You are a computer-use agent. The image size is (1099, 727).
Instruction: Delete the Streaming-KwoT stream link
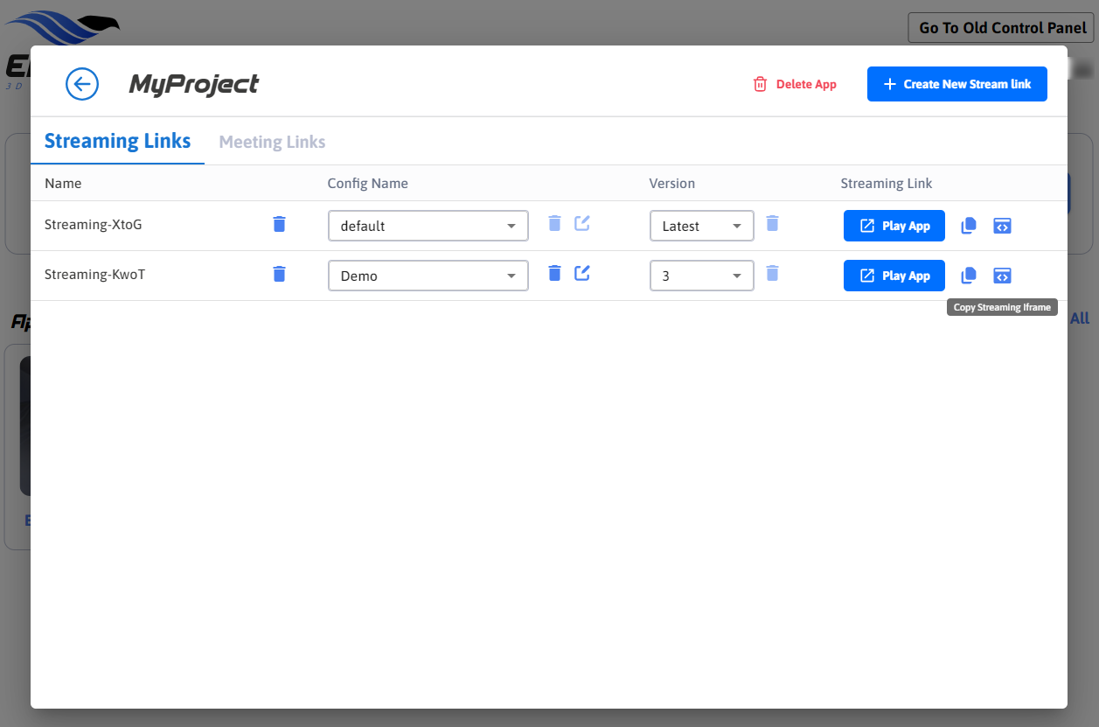(279, 274)
